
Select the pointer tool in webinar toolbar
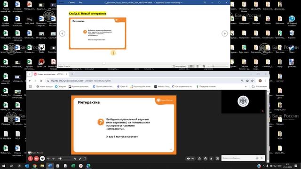pyautogui.click(x=75, y=159)
